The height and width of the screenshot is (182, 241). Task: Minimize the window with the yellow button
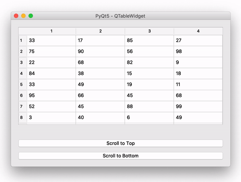coord(23,16)
